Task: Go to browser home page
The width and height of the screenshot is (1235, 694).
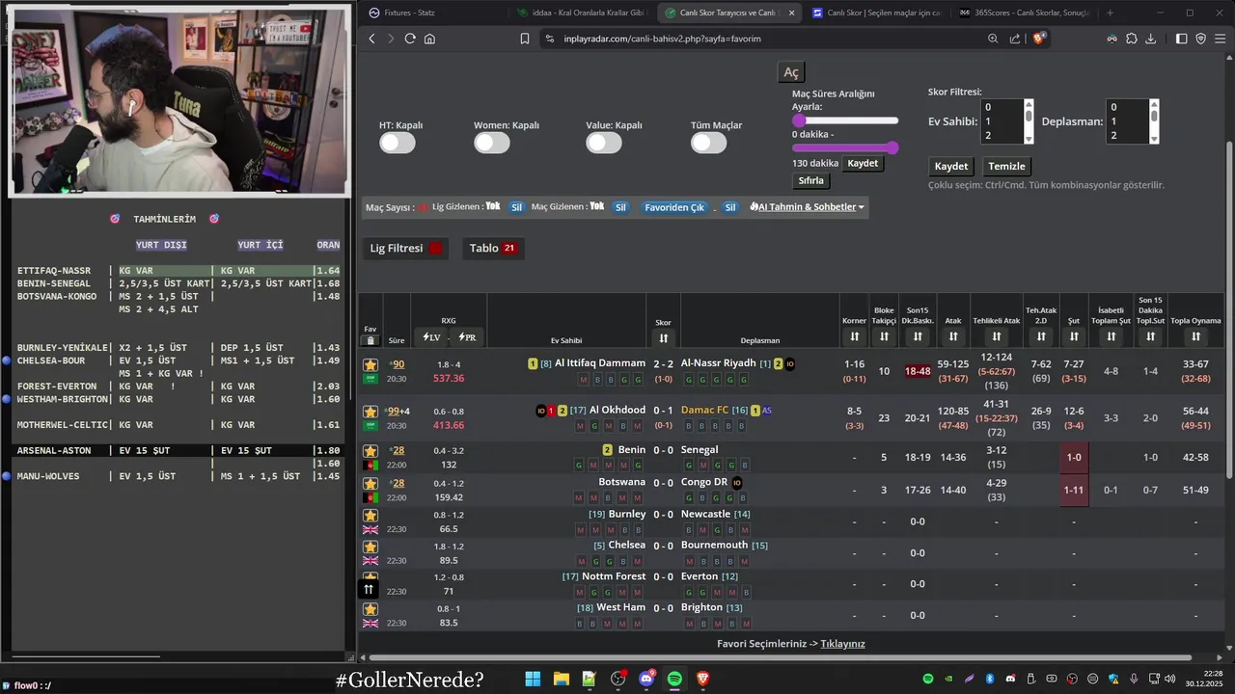Action: click(429, 39)
